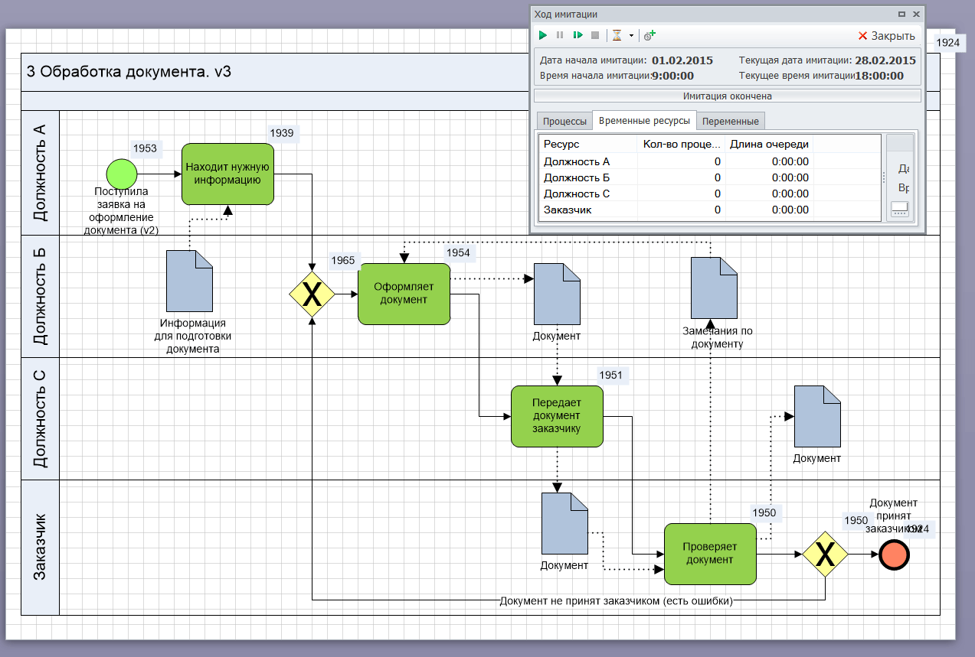
Task: Click the hourglass simulation speed icon
Action: [617, 35]
